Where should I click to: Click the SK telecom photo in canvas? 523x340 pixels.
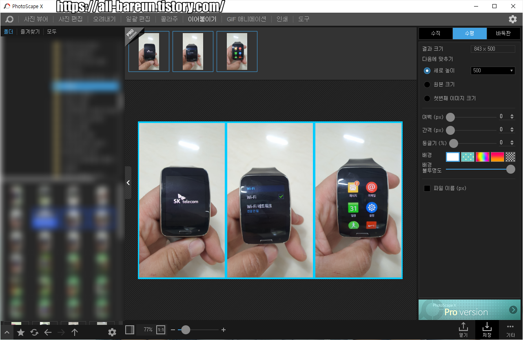coord(182,200)
